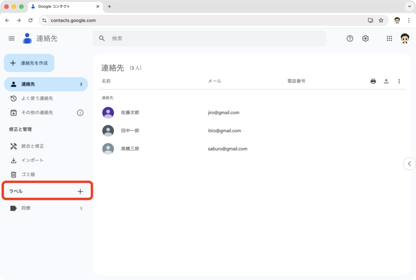Expand the side panel chevron arrow
Viewport: 416px width, 280px height.
[x=409, y=164]
